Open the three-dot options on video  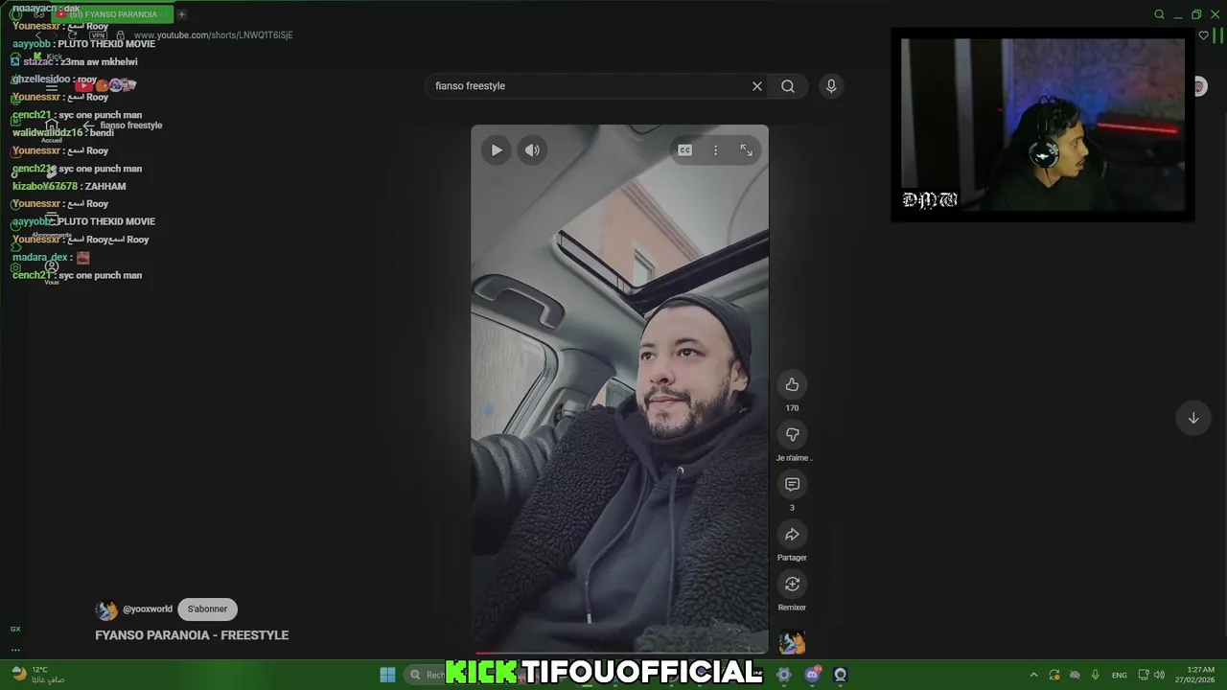[715, 150]
